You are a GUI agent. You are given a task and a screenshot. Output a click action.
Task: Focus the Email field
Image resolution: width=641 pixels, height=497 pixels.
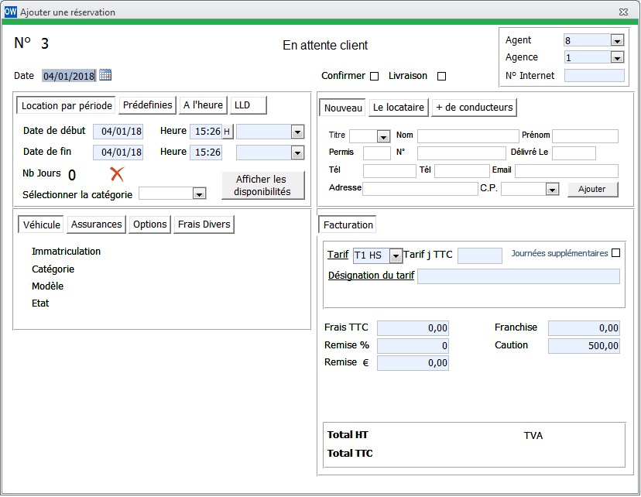point(567,171)
